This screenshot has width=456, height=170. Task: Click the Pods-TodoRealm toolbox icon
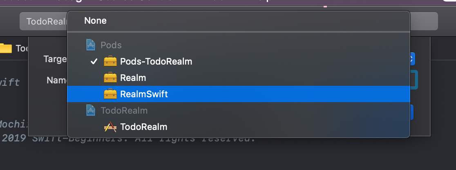(x=110, y=61)
